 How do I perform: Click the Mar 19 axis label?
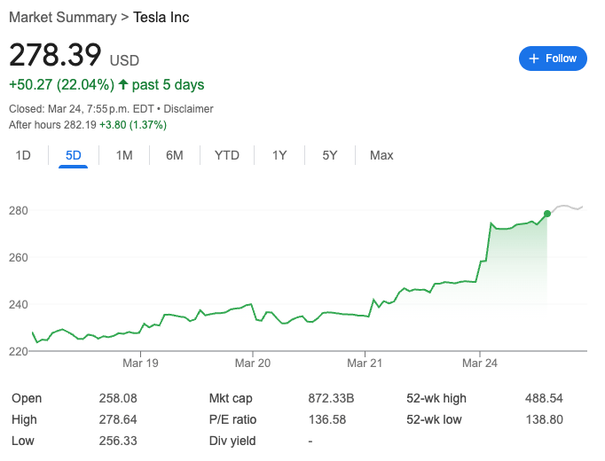(x=140, y=363)
